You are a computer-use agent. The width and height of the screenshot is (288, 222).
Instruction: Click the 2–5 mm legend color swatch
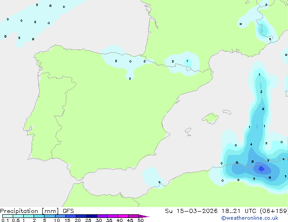click(39, 216)
